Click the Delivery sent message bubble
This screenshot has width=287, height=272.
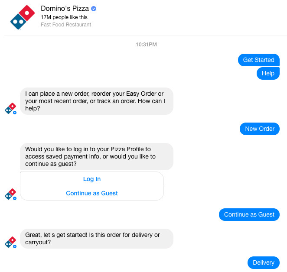point(263,262)
